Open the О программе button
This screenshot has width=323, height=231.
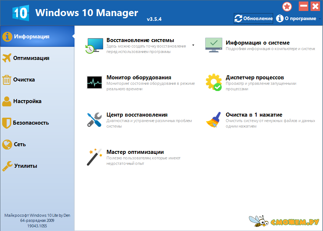click(296, 19)
